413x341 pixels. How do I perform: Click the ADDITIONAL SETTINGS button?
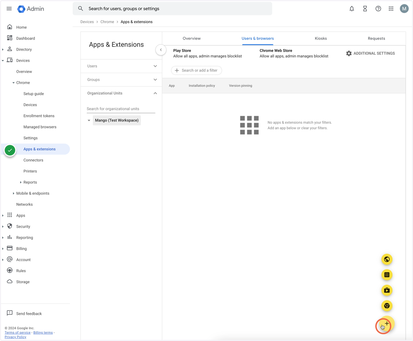[370, 53]
